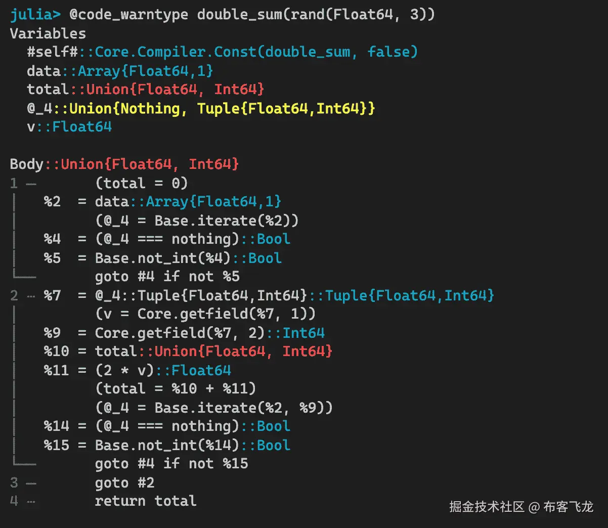
Task: Click the %7 SSA value label
Action: [x=52, y=295]
